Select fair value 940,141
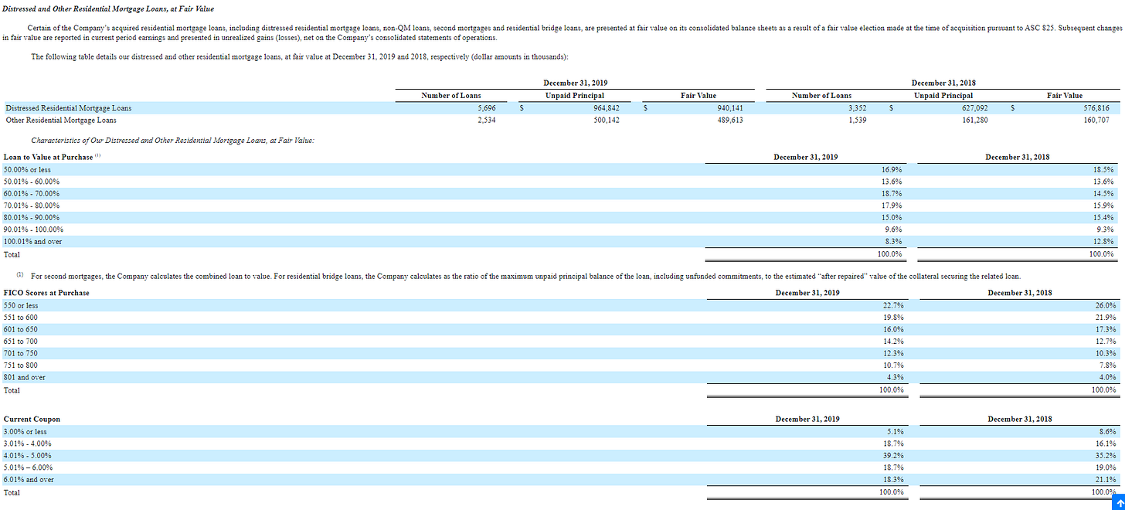This screenshot has width=1125, height=510. (x=729, y=108)
